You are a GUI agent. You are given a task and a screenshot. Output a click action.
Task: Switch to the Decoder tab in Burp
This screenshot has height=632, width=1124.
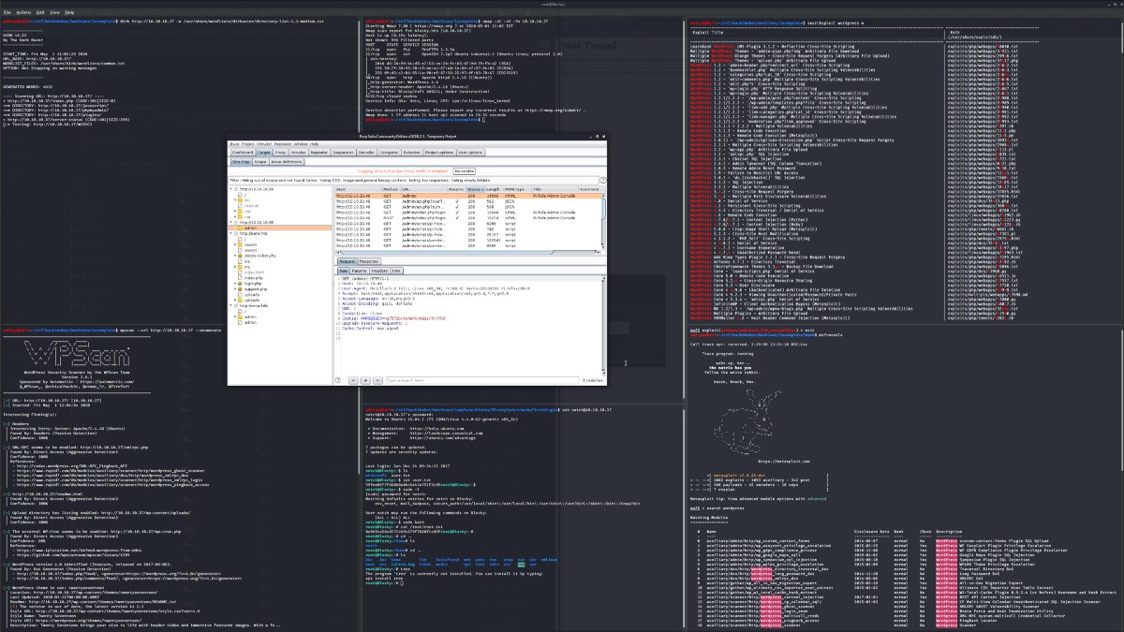pos(366,153)
